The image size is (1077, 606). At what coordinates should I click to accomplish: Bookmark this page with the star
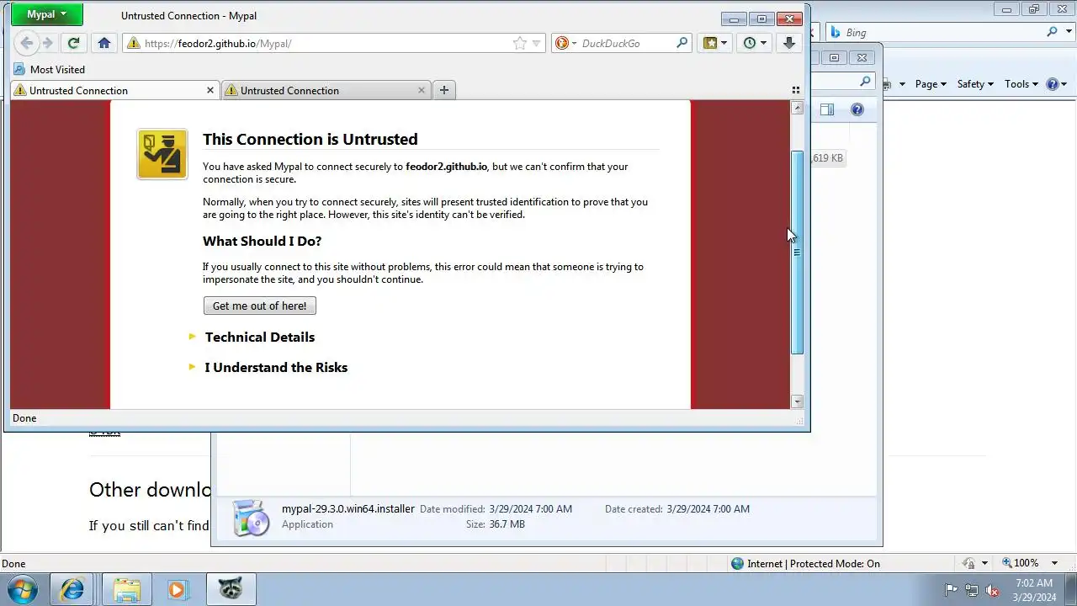520,43
